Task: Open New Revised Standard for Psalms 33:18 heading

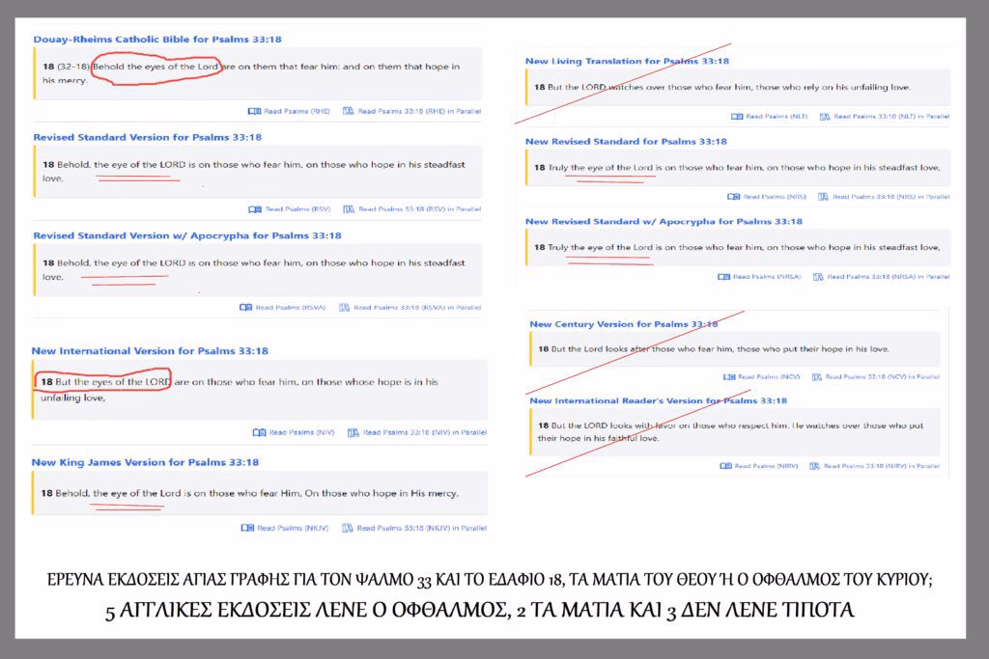Action: 626,142
